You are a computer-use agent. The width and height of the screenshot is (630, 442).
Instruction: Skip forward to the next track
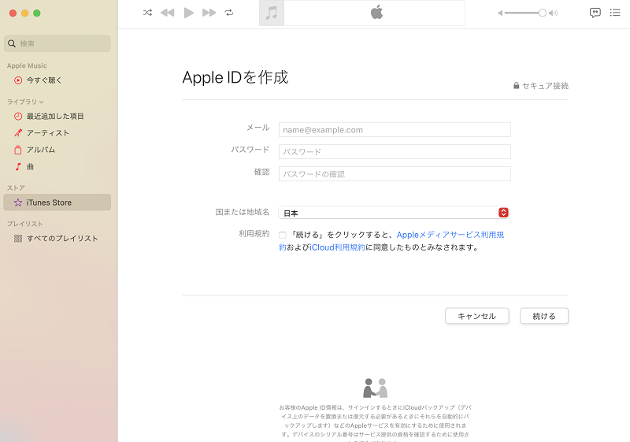click(x=209, y=13)
